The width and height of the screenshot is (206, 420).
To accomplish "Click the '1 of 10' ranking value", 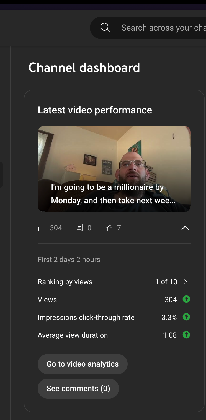I will pyautogui.click(x=166, y=282).
